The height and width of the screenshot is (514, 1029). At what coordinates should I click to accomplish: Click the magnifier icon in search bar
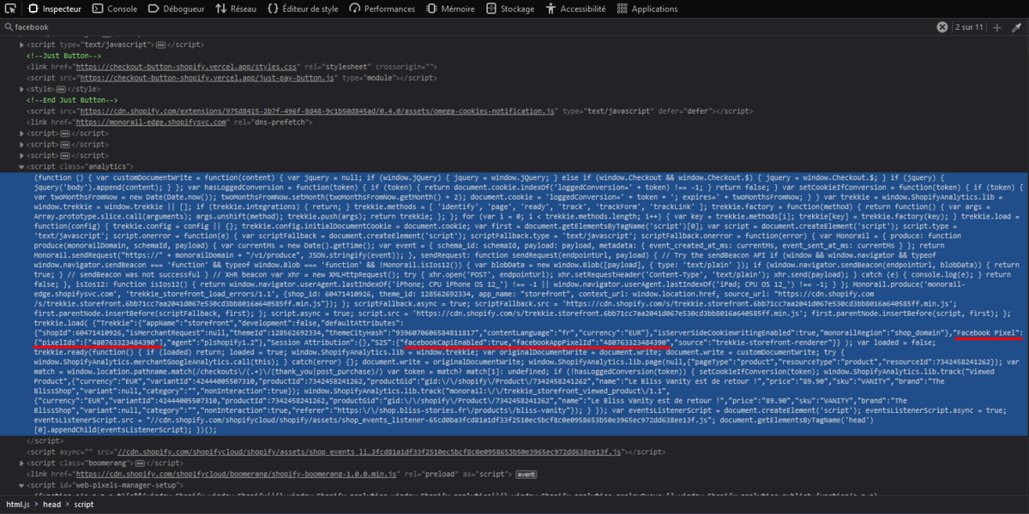(8, 27)
